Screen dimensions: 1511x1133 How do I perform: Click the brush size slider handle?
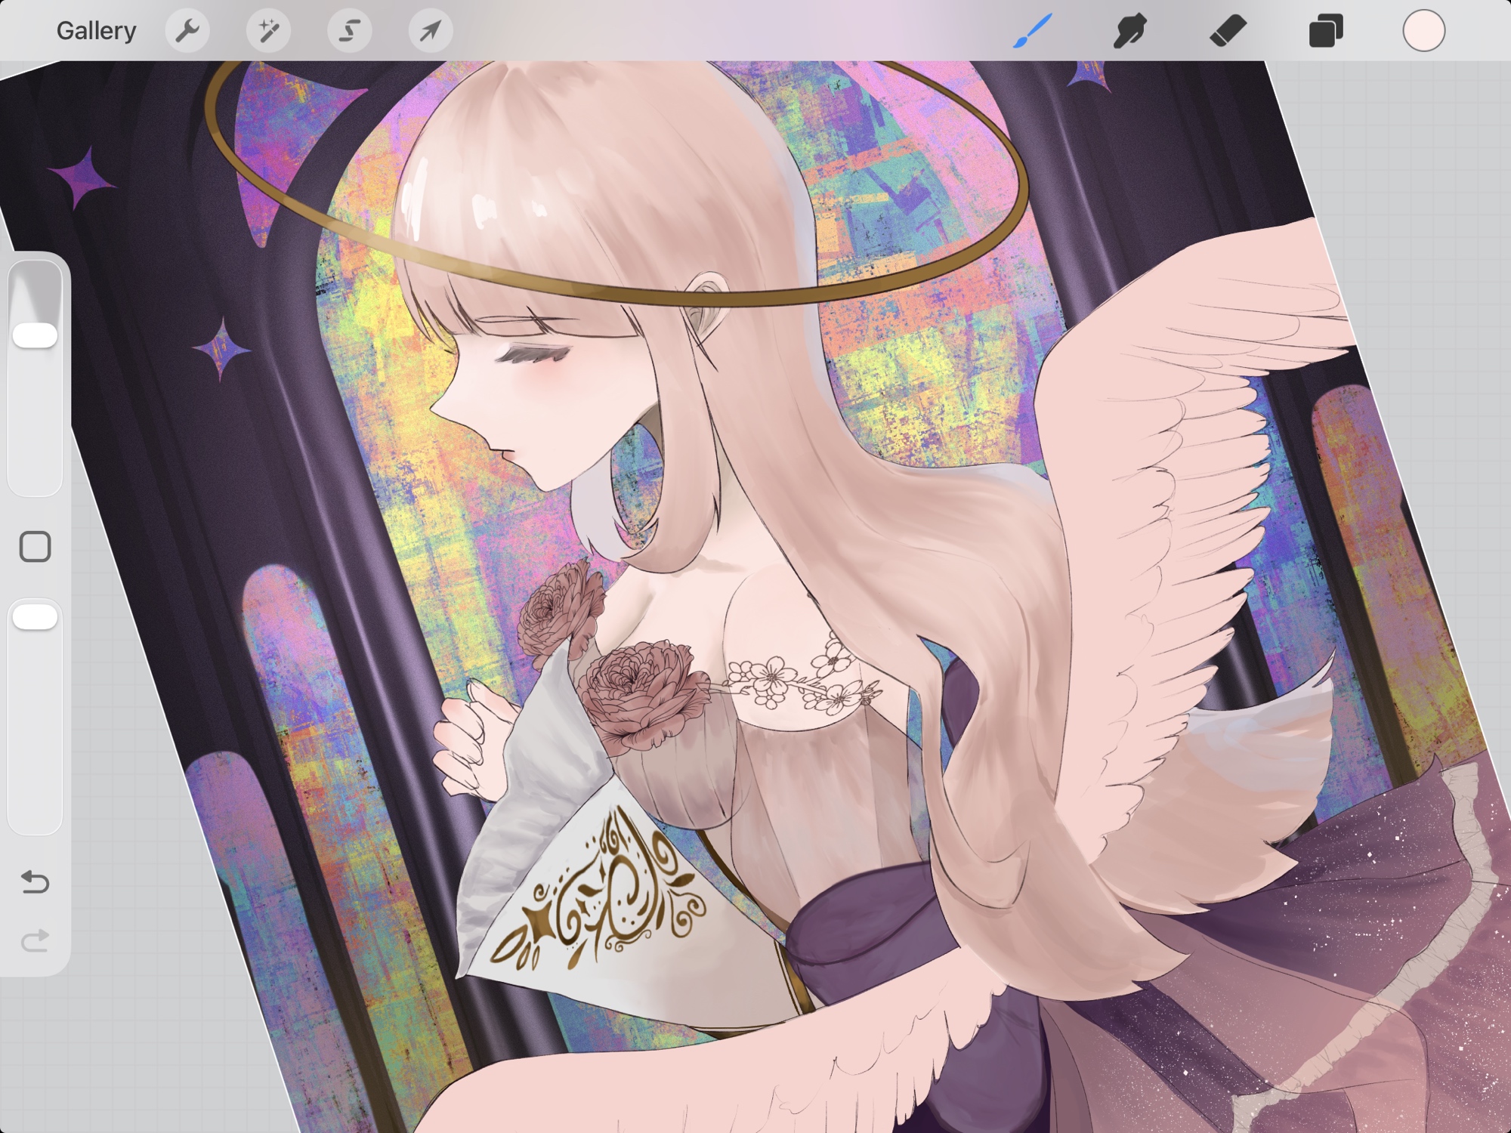coord(35,335)
